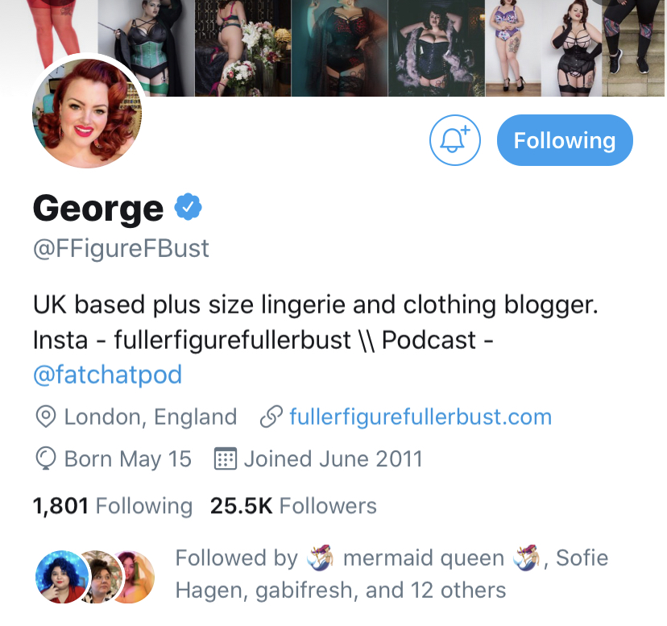The image size is (667, 626).
Task: Open the @fatchatpod mention link
Action: coord(108,375)
